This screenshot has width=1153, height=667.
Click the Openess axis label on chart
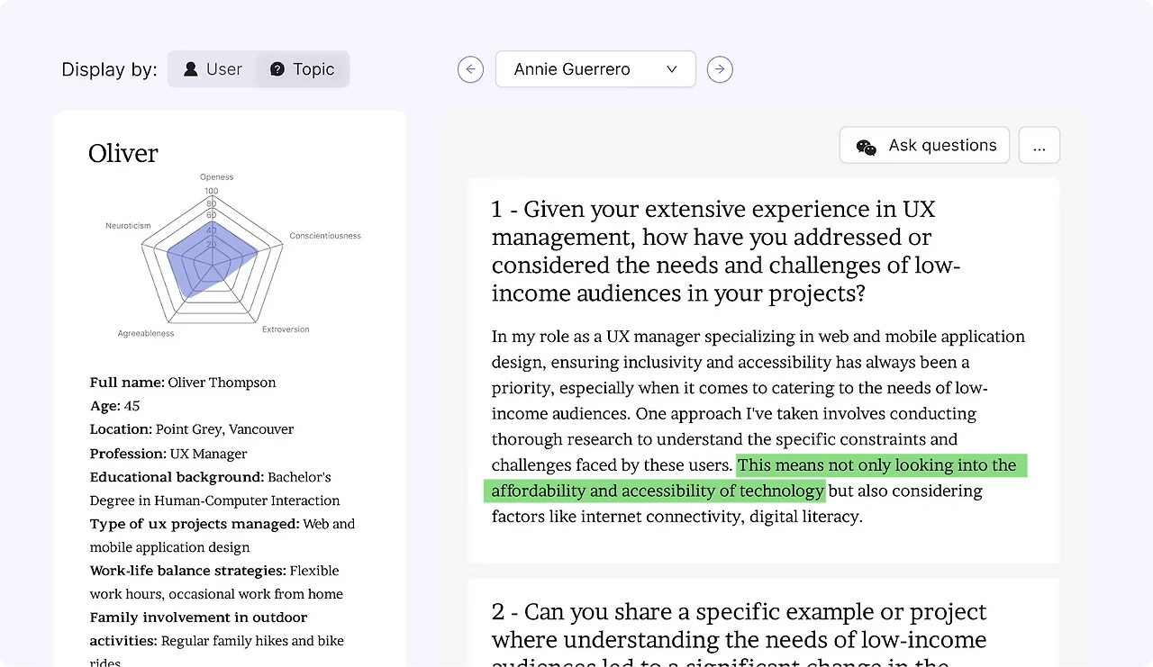216,177
